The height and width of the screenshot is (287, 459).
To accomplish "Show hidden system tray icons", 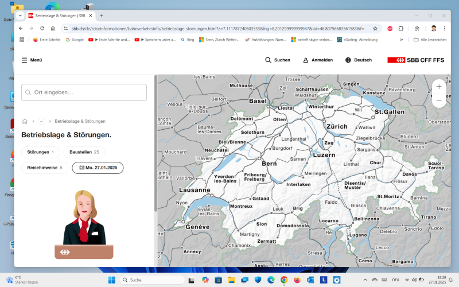I will [x=365, y=280].
